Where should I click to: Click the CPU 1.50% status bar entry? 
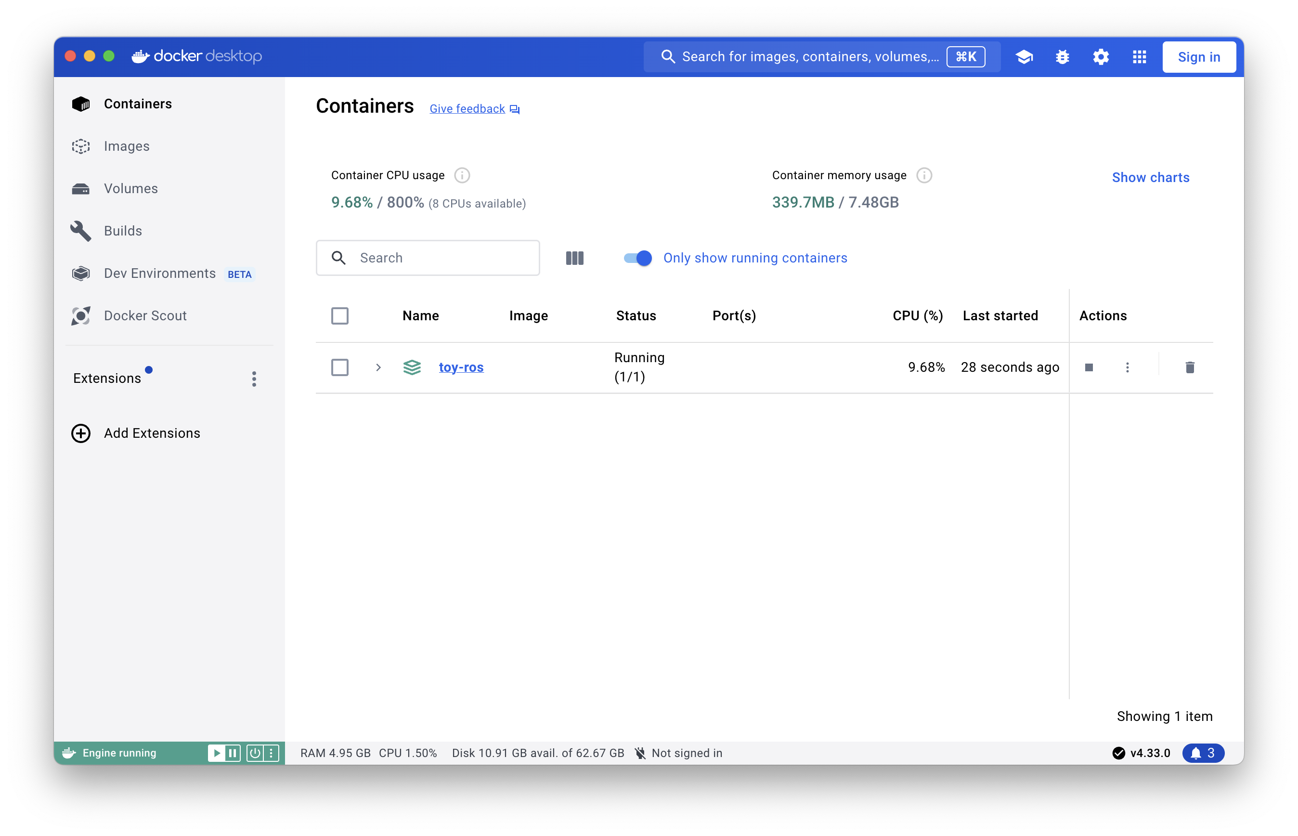(407, 753)
